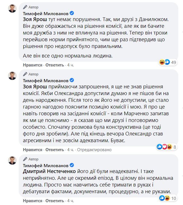Reply to second comment via Ответить
Viewport: 183px width, 205px height.
(x=54, y=150)
